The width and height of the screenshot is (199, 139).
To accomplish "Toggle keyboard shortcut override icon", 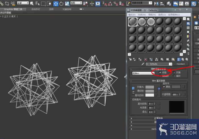I will tap(98, 3).
